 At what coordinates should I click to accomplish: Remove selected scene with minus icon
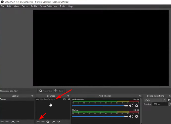(x=7, y=122)
